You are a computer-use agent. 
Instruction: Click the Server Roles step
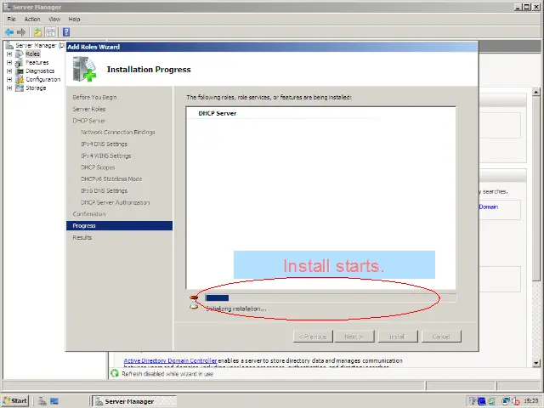(x=88, y=109)
